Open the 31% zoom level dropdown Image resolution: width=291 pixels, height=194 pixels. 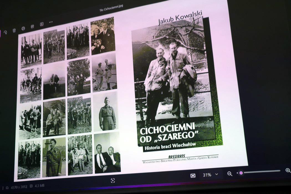(210, 175)
